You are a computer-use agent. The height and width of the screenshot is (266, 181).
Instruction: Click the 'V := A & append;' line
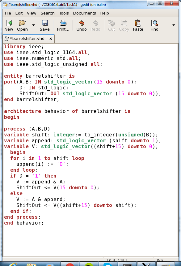(41, 199)
